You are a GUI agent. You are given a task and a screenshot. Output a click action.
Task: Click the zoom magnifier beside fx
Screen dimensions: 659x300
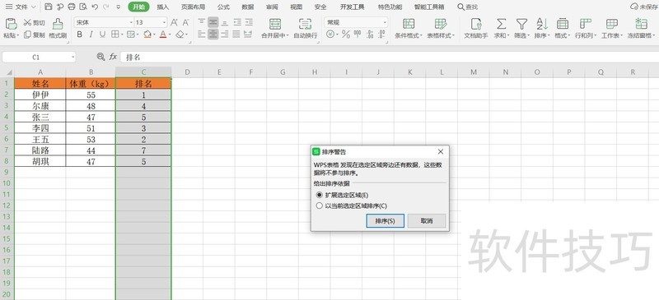tap(100, 57)
